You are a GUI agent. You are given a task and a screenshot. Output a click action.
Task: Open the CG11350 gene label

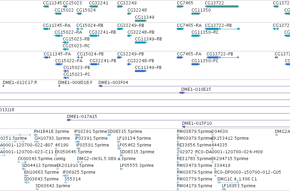click(201, 10)
